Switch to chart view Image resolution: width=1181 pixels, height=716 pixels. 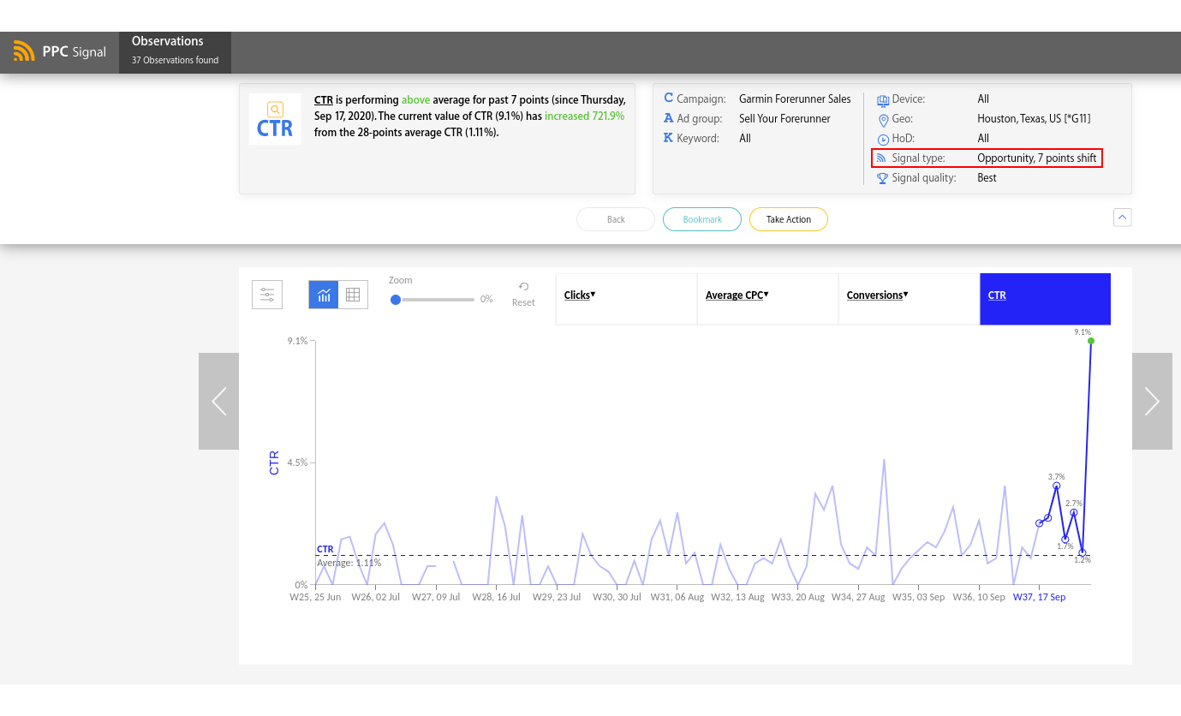tap(324, 295)
